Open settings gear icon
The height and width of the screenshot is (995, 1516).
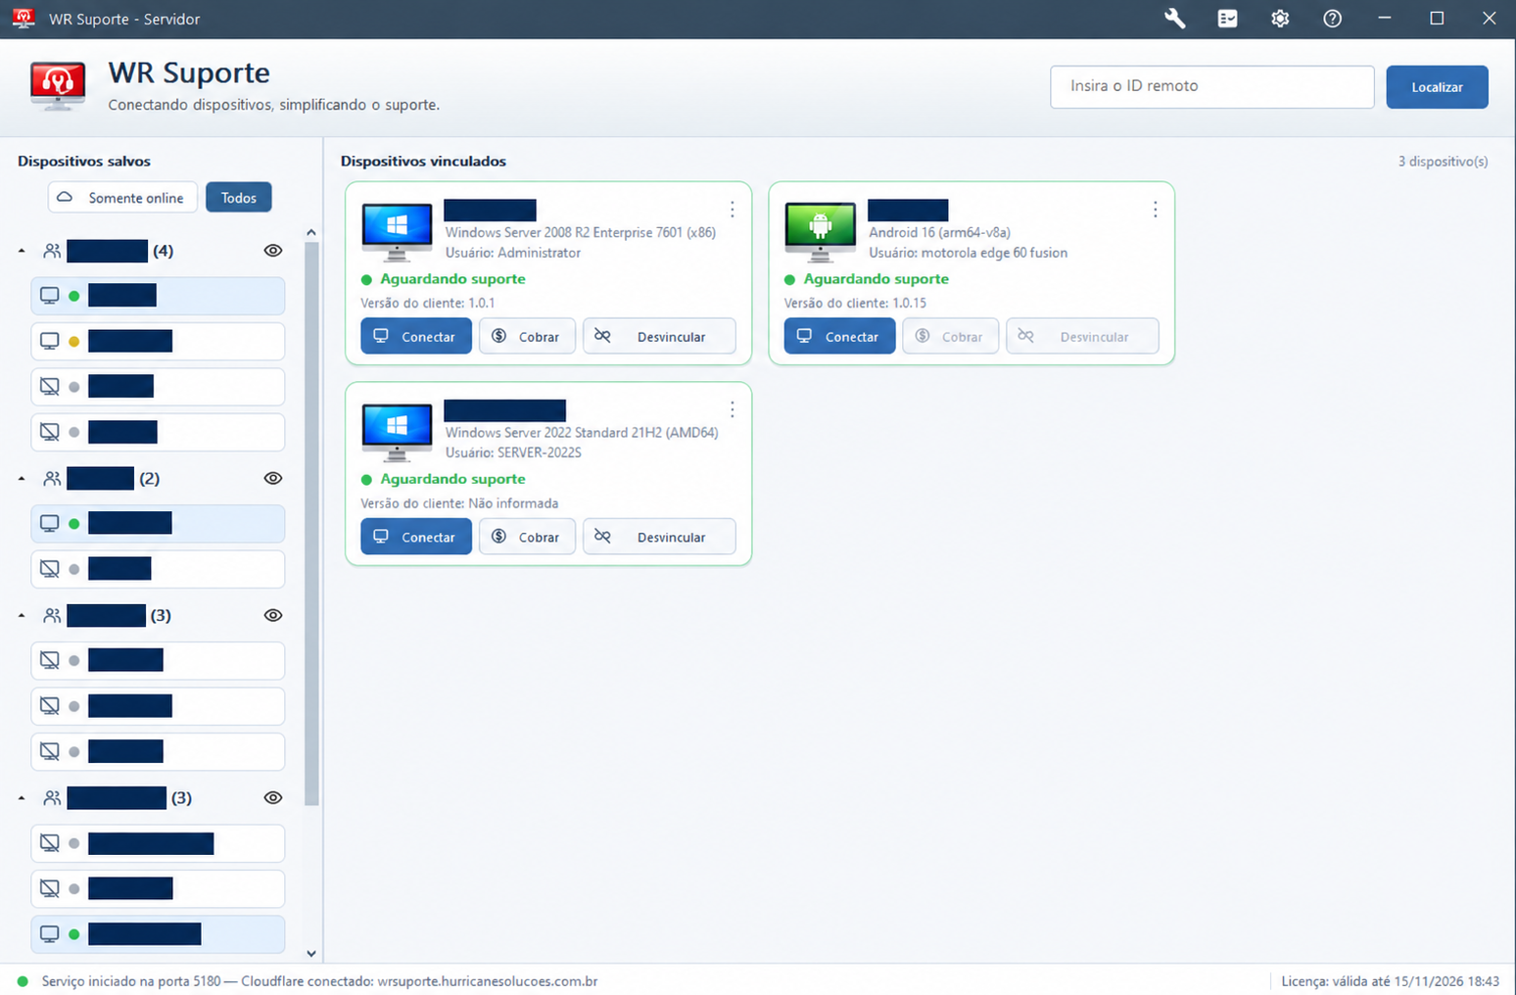(1280, 19)
